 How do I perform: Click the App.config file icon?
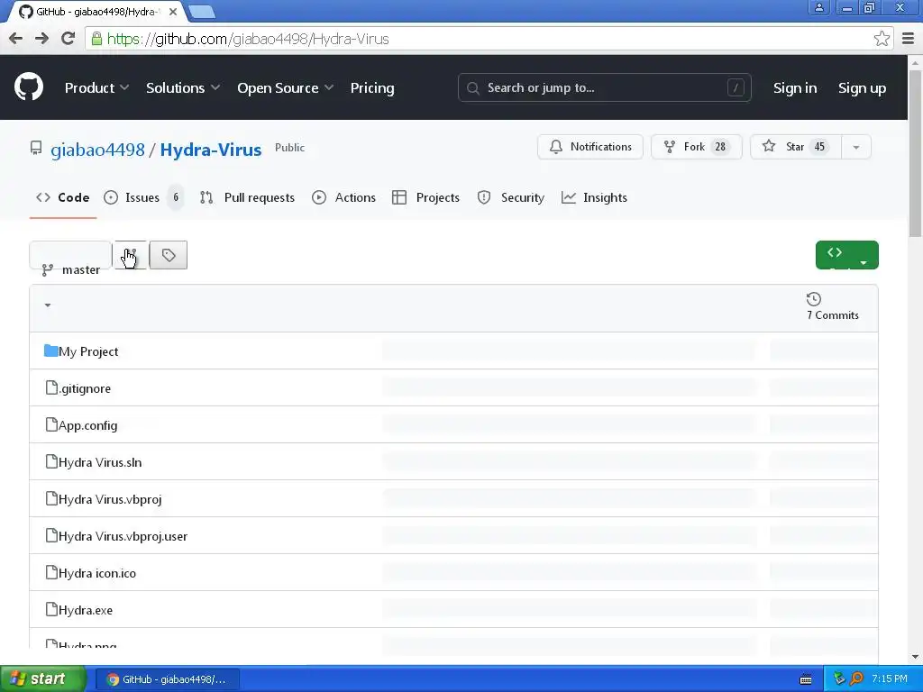tap(51, 425)
